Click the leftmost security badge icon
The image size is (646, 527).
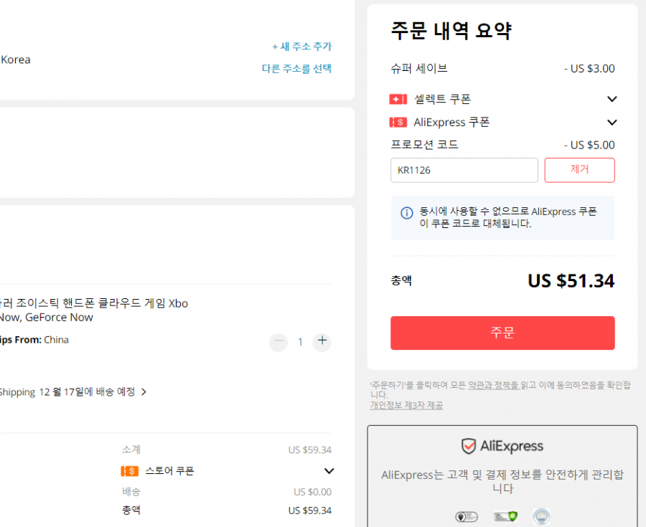click(x=467, y=516)
